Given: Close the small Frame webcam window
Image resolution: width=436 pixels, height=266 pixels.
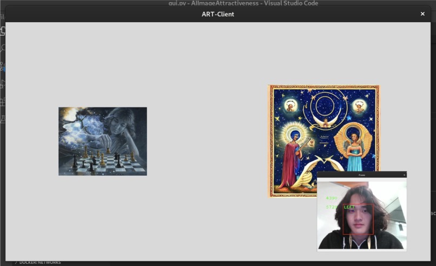Looking at the screenshot, I should coord(404,175).
